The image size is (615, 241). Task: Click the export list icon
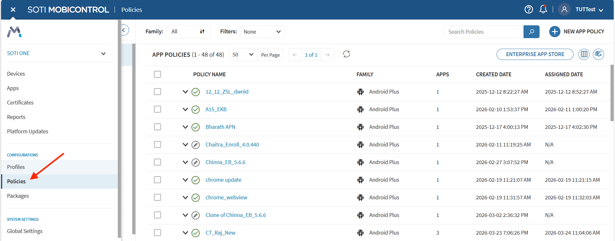(x=598, y=54)
